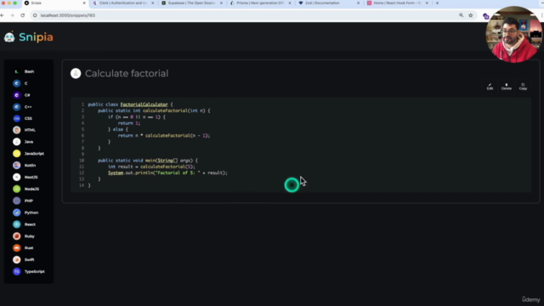Select the CSS language icon

pyautogui.click(x=17, y=118)
